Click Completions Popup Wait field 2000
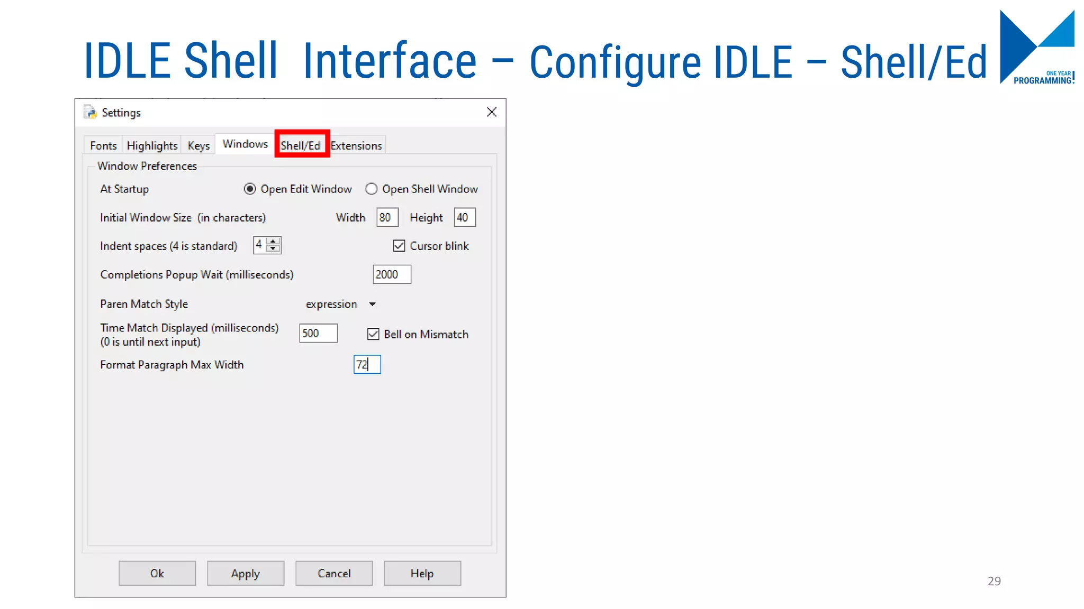The height and width of the screenshot is (609, 1084). click(392, 274)
